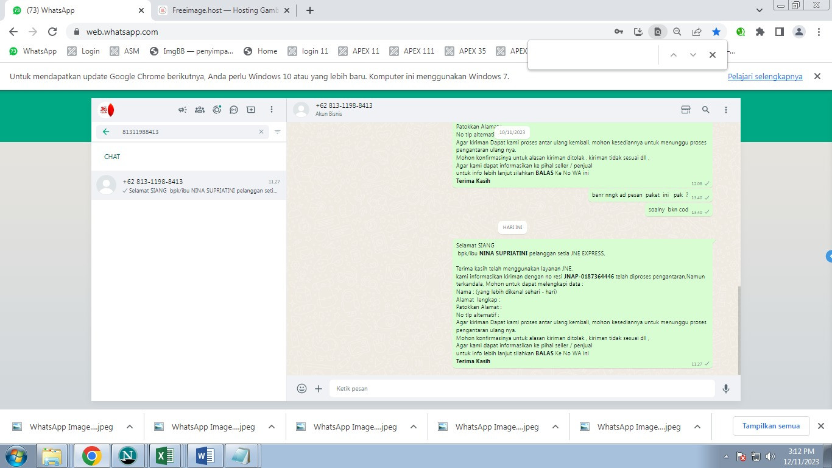The height and width of the screenshot is (468, 832).
Task: Start a new chat
Action: point(251,110)
